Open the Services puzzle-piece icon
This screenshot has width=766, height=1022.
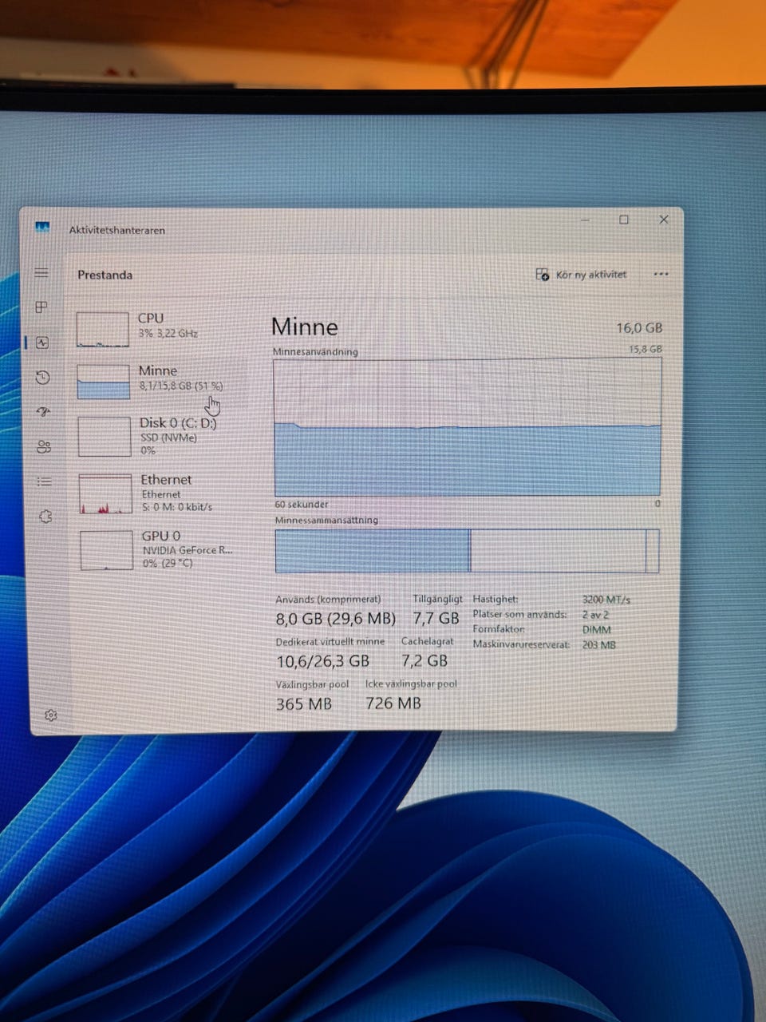pyautogui.click(x=45, y=517)
